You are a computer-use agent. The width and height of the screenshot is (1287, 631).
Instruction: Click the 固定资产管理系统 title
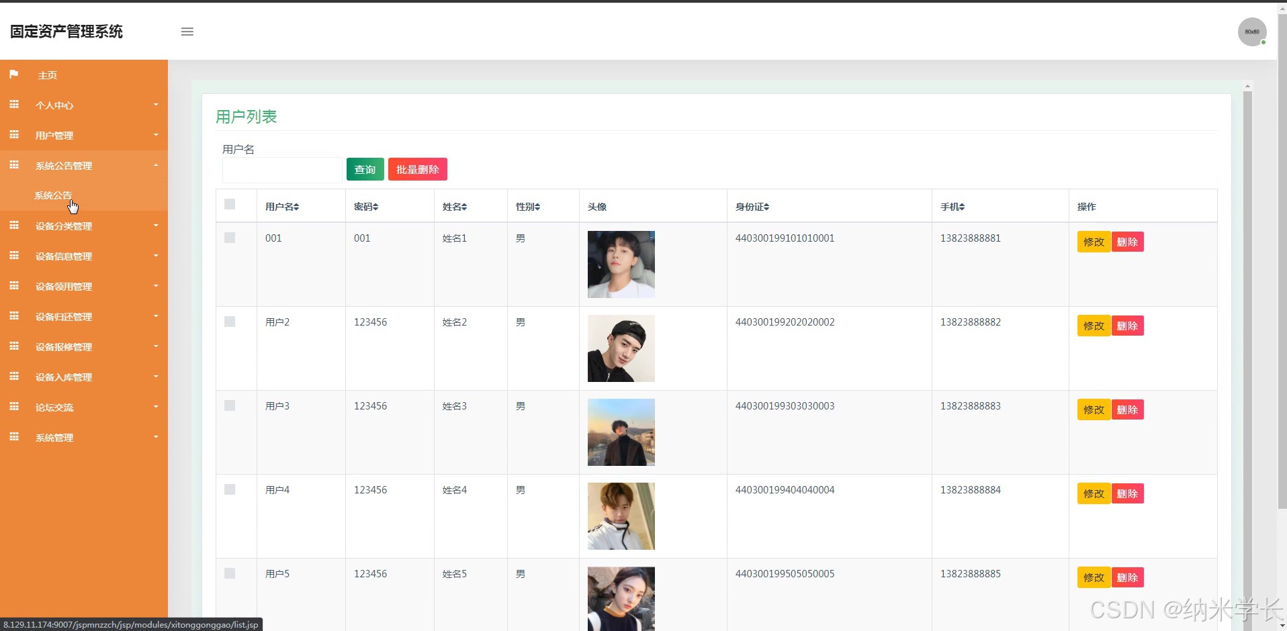point(66,32)
